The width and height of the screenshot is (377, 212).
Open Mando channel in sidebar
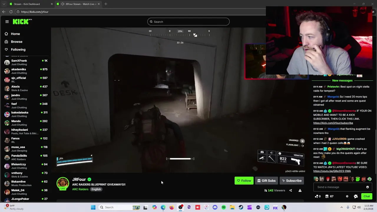pos(26,123)
